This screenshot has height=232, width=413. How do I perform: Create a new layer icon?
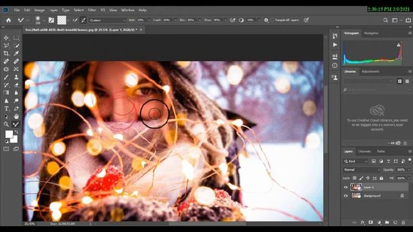click(395, 222)
